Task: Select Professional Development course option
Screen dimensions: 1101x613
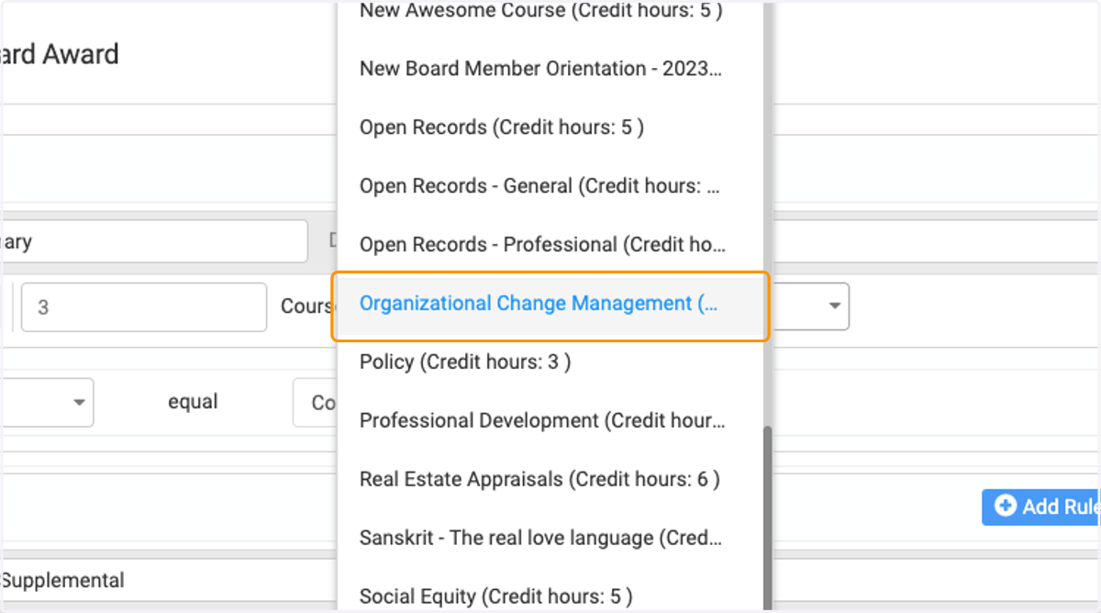Action: (x=550, y=421)
